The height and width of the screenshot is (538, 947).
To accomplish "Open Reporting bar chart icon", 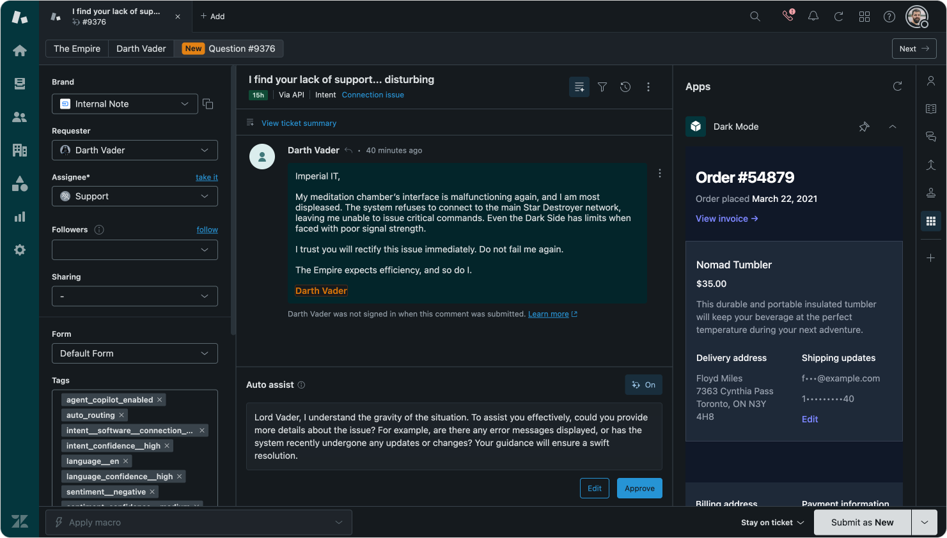I will click(20, 217).
